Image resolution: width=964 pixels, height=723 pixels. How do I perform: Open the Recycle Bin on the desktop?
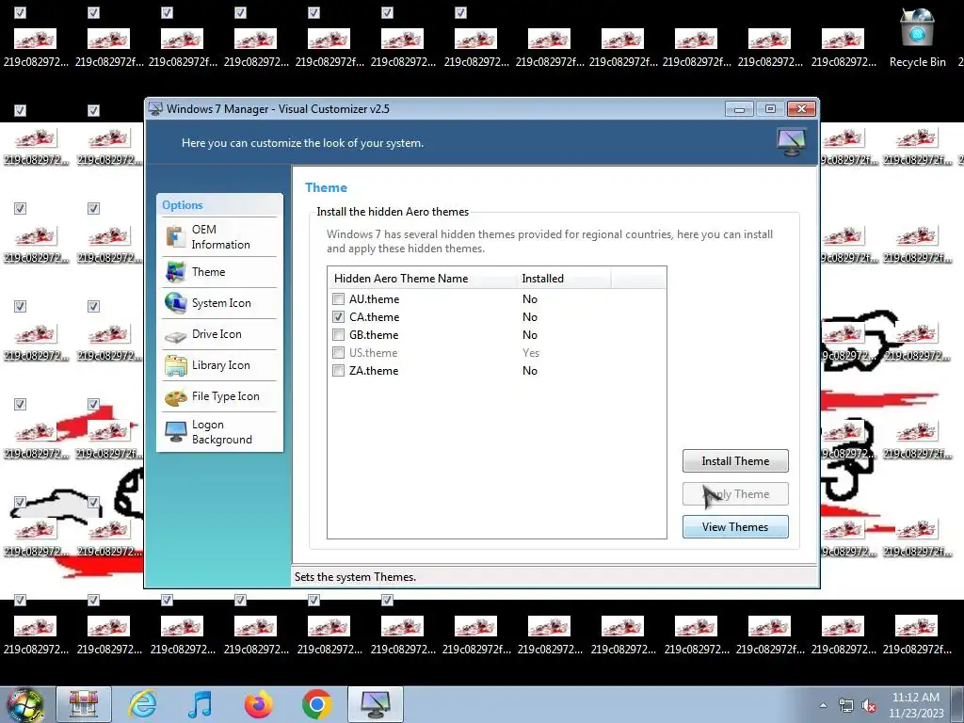tap(917, 38)
